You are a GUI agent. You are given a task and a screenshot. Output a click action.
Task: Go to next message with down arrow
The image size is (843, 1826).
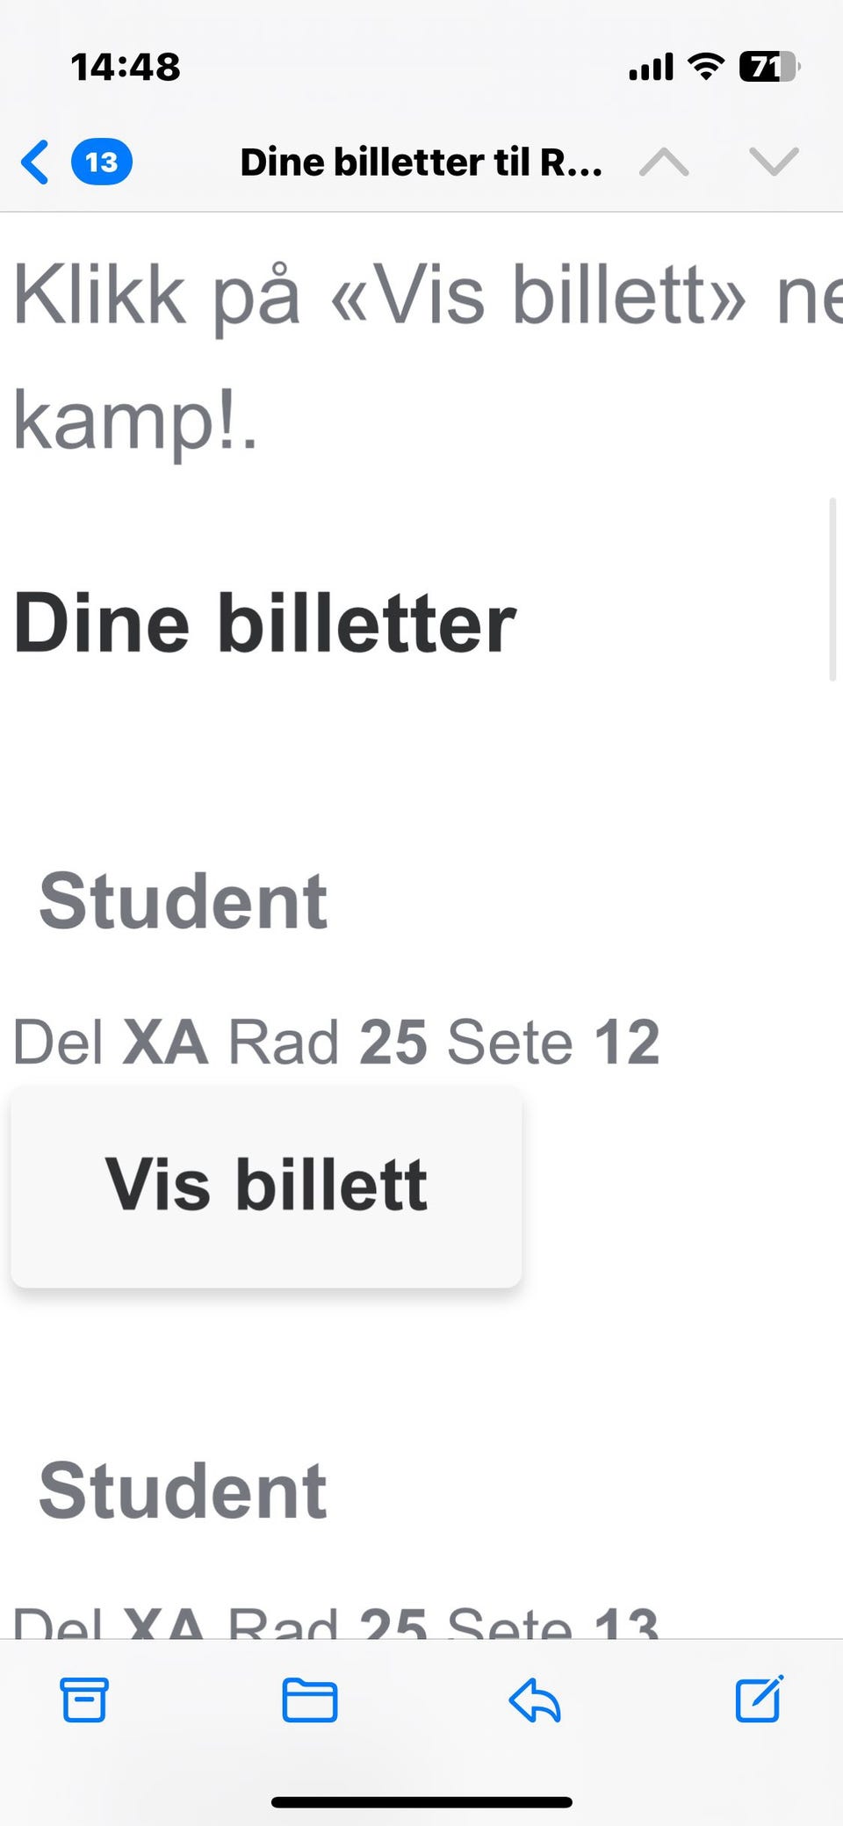774,162
